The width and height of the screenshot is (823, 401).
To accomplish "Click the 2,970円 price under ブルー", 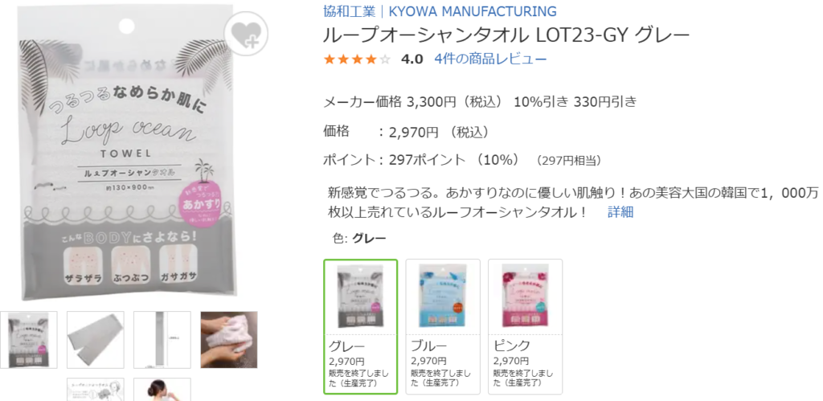I will coord(428,361).
